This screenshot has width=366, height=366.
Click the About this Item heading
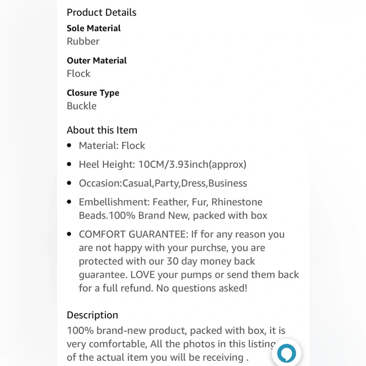102,130
